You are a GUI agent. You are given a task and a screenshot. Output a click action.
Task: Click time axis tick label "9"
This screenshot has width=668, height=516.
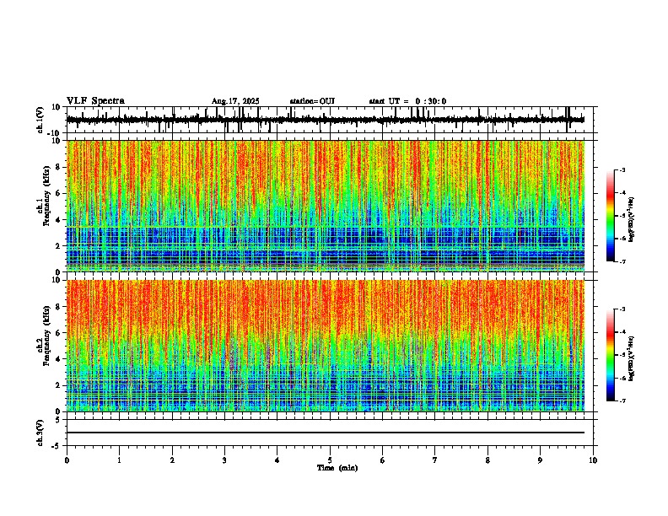click(540, 460)
